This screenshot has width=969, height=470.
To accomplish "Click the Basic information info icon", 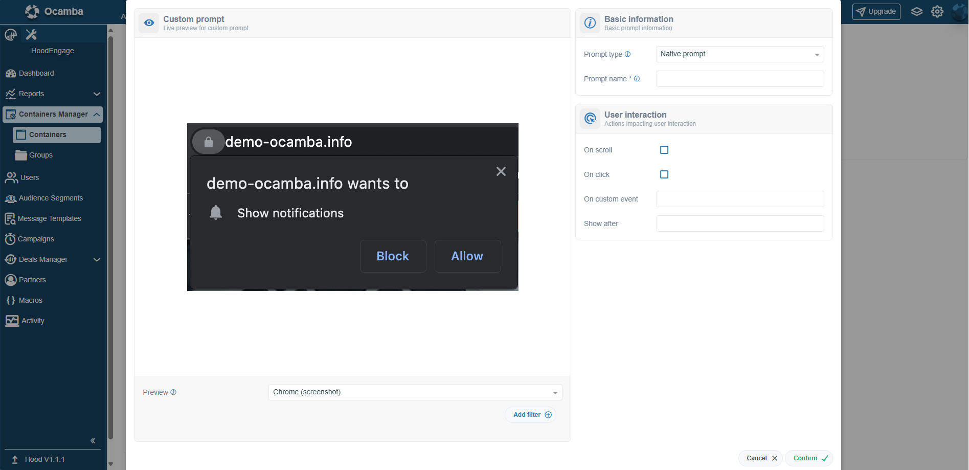I will [590, 23].
